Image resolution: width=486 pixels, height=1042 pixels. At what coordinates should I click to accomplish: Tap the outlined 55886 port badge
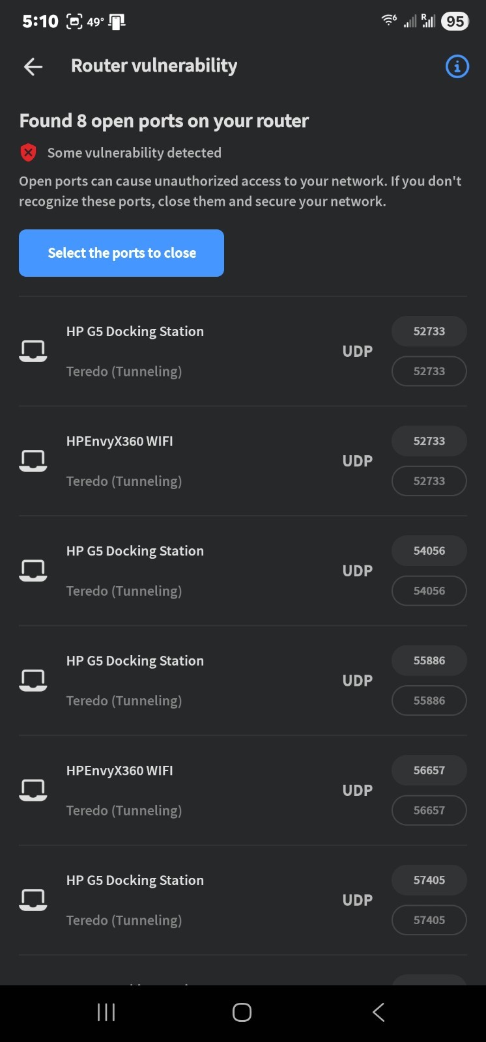[x=429, y=701]
